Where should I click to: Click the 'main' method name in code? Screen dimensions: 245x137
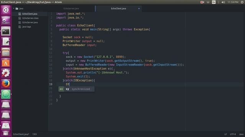pyautogui.click(x=93, y=29)
